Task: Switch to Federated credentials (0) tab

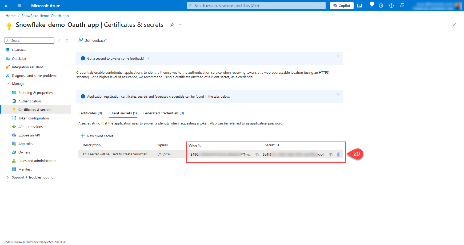Action: click(163, 113)
